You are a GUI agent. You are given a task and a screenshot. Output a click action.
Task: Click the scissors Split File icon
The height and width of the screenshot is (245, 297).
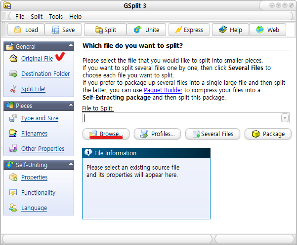click(x=13, y=89)
